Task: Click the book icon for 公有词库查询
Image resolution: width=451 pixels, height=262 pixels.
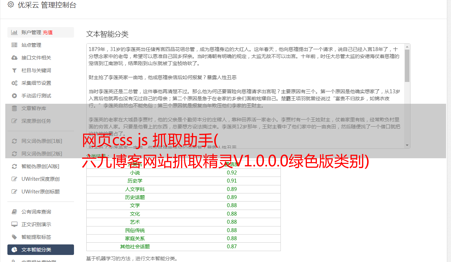Action: click(x=14, y=212)
